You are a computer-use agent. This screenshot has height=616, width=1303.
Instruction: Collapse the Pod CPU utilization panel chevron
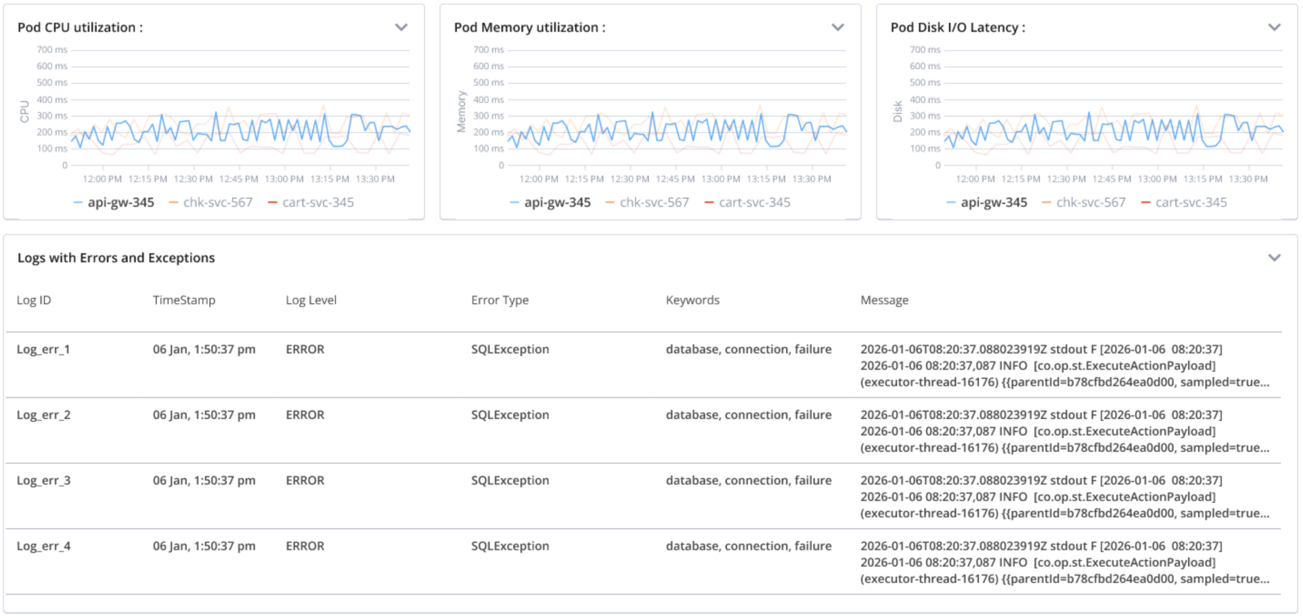[x=401, y=27]
